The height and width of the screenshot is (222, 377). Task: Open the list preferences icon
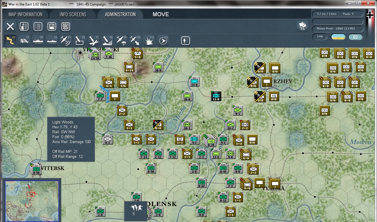click(x=38, y=27)
